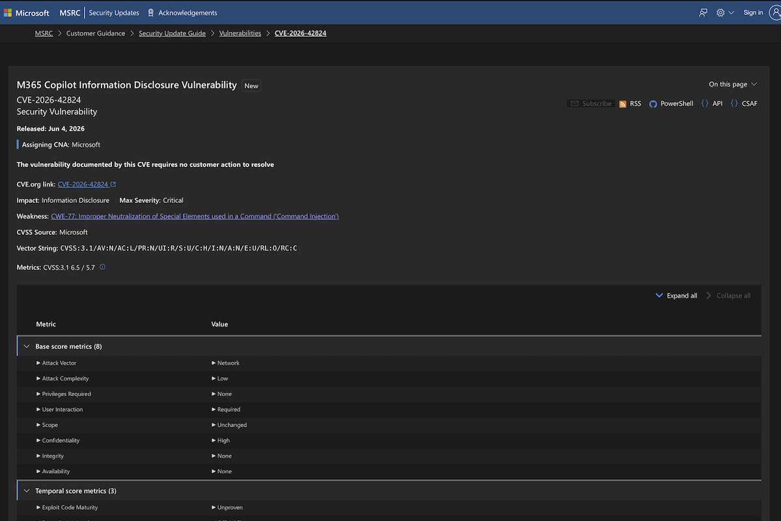Click the CSAF link text
This screenshot has width=781, height=521.
tap(750, 103)
